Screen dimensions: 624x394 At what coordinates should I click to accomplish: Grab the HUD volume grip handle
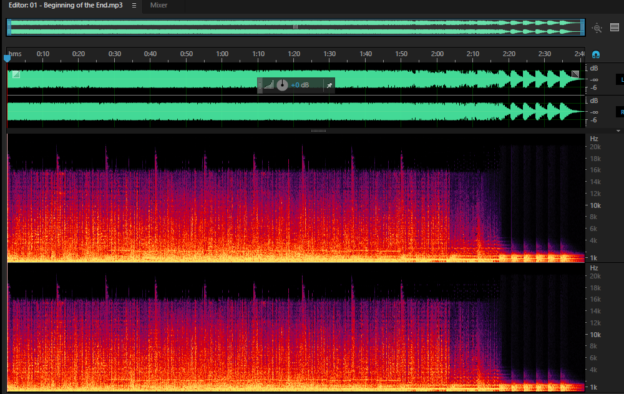260,85
